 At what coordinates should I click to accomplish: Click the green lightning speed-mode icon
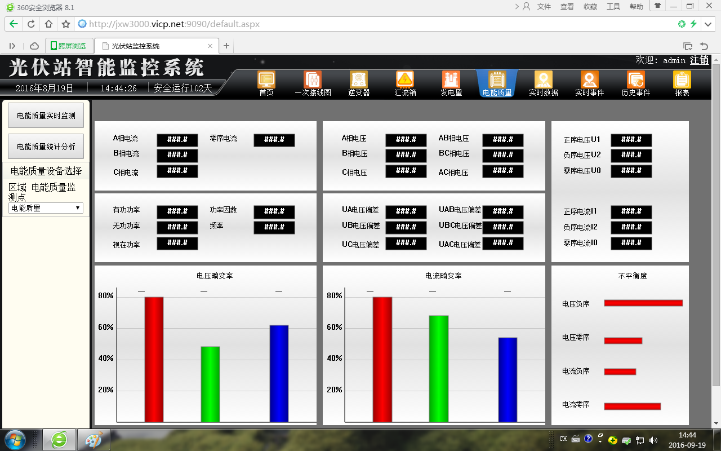coord(693,24)
